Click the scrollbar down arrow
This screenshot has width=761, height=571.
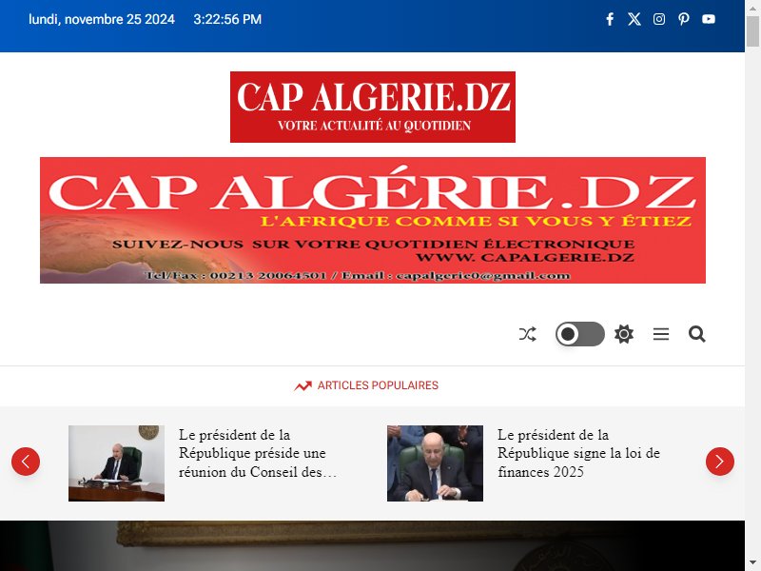click(752, 563)
